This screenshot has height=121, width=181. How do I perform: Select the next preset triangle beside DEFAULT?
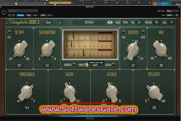(112, 22)
